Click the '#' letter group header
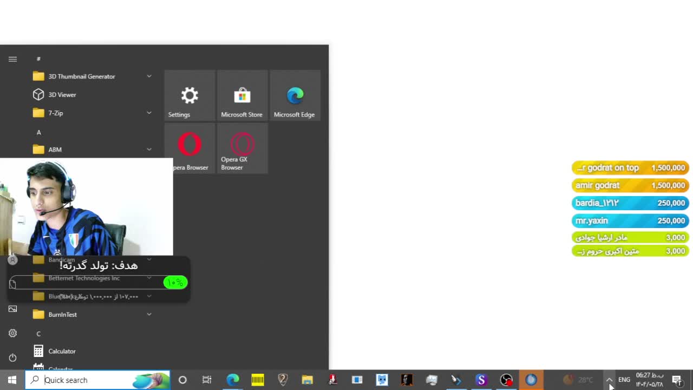This screenshot has height=390, width=693. coord(38,58)
